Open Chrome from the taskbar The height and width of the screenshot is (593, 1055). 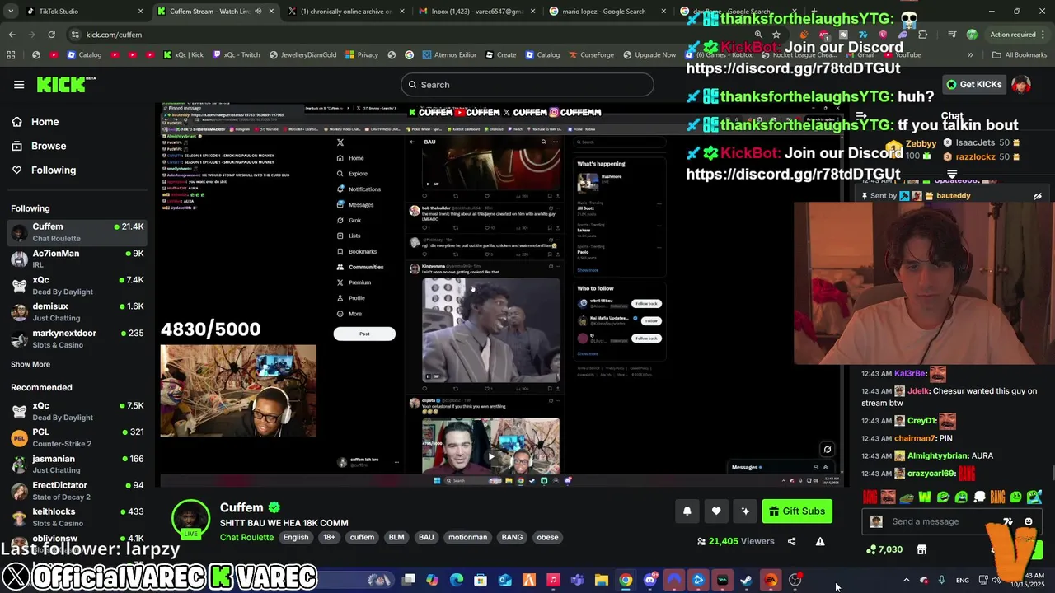click(x=626, y=580)
